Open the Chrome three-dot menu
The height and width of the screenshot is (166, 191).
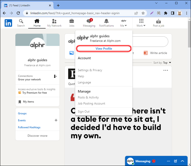(x=186, y=13)
